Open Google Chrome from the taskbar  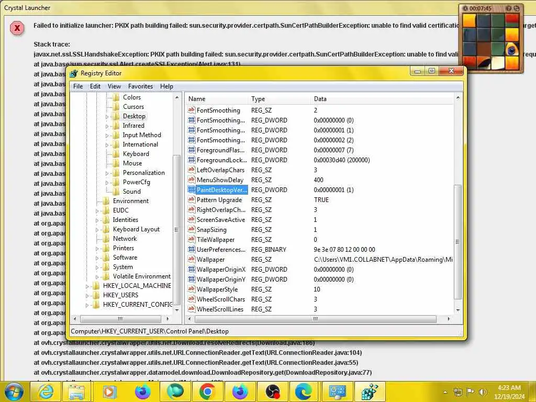point(207,392)
